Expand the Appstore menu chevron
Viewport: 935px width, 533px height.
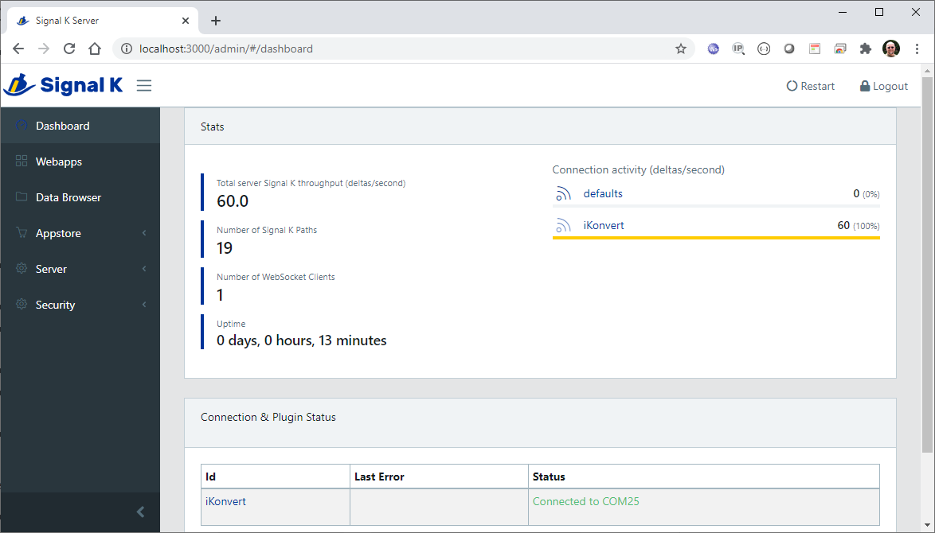[144, 233]
